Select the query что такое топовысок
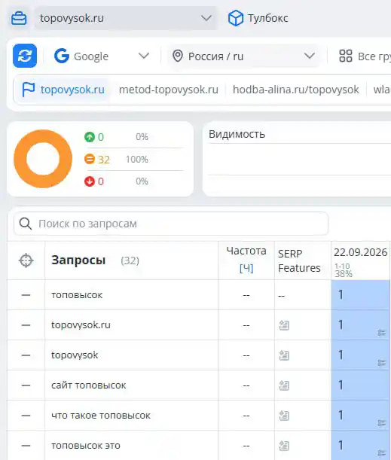The image size is (391, 460). (x=101, y=416)
